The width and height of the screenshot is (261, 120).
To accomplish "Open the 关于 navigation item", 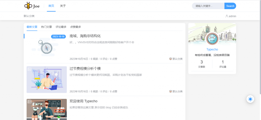I will tap(63, 6).
